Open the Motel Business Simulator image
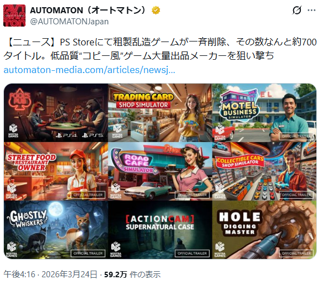Screen dimensions: 323x285 [264, 112]
